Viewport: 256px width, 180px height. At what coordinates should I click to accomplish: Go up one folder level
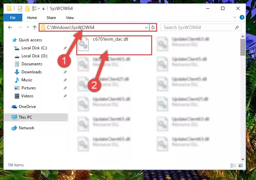pos(34,27)
